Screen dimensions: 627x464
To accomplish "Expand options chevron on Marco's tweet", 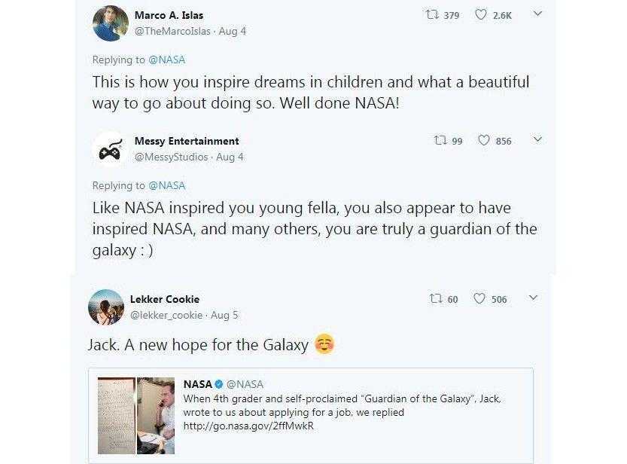I will click(x=538, y=14).
